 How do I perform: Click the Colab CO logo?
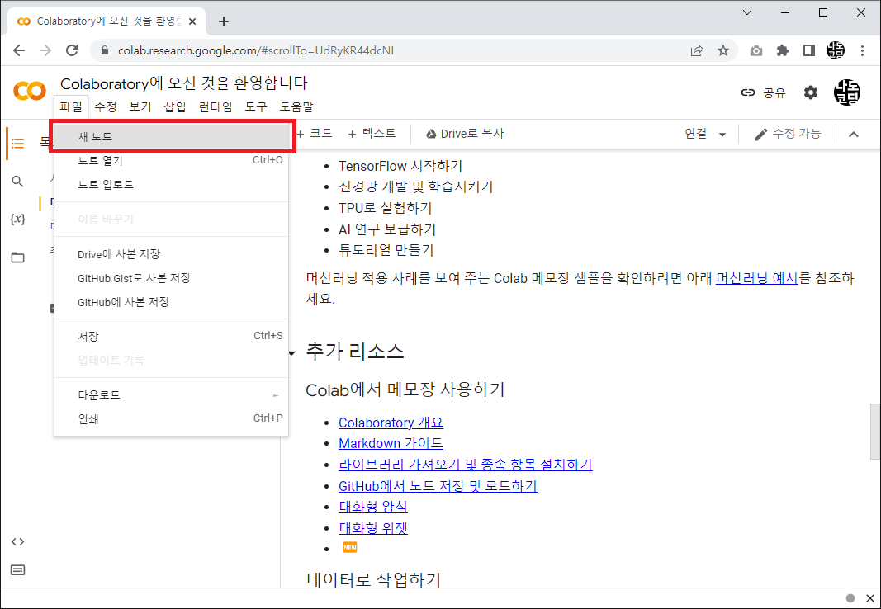click(29, 91)
